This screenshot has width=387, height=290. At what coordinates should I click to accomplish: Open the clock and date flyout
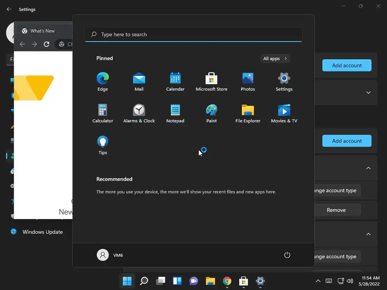click(369, 281)
